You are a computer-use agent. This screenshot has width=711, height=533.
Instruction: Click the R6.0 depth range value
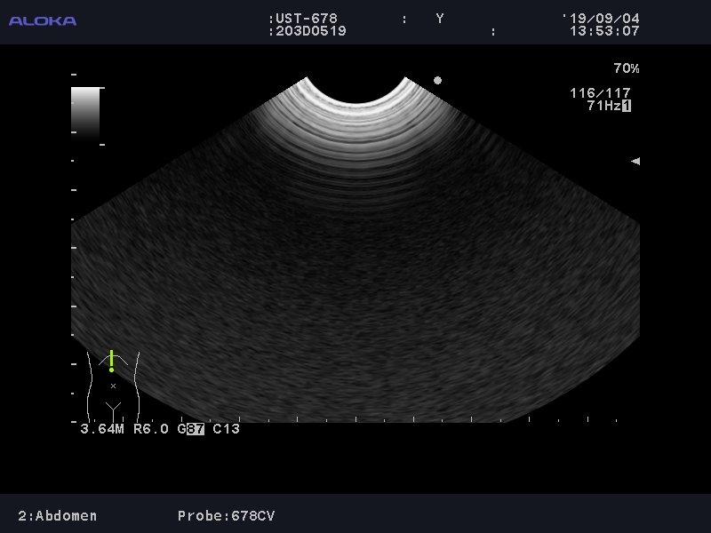click(151, 429)
